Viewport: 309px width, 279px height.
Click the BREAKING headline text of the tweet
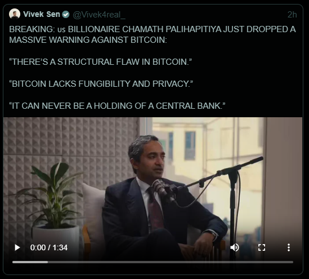click(x=153, y=34)
